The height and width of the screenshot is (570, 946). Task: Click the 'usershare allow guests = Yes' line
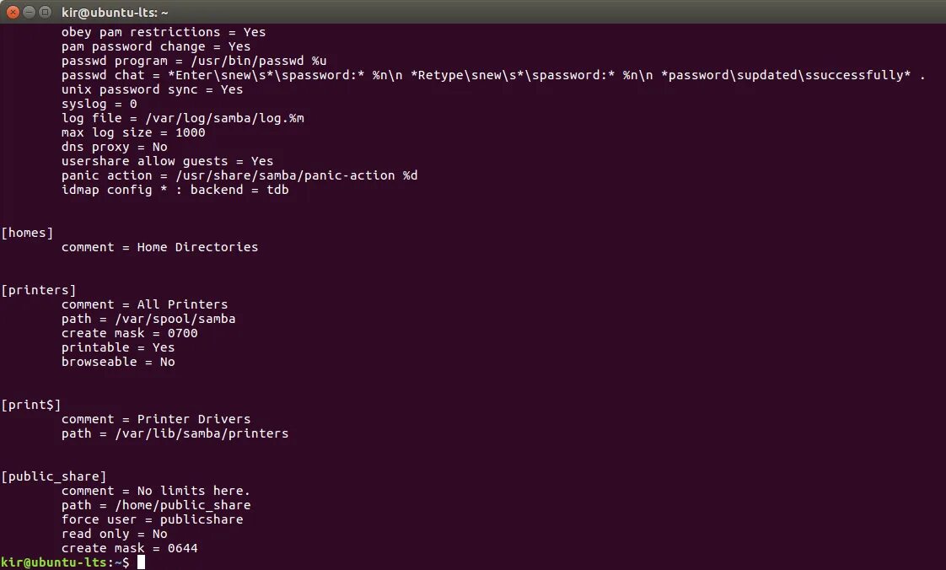(x=167, y=161)
